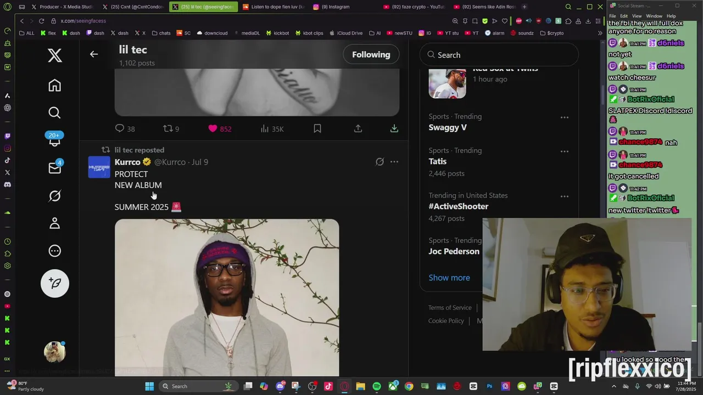Go back using the profile back arrow
Screen dimensions: 703x395
(x=94, y=54)
